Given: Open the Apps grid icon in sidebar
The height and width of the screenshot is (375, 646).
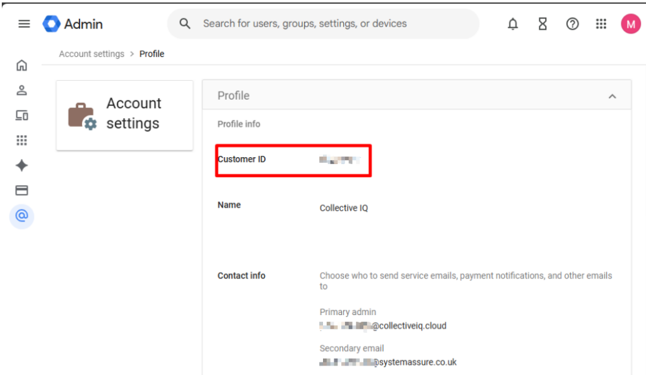Looking at the screenshot, I should pyautogui.click(x=22, y=140).
